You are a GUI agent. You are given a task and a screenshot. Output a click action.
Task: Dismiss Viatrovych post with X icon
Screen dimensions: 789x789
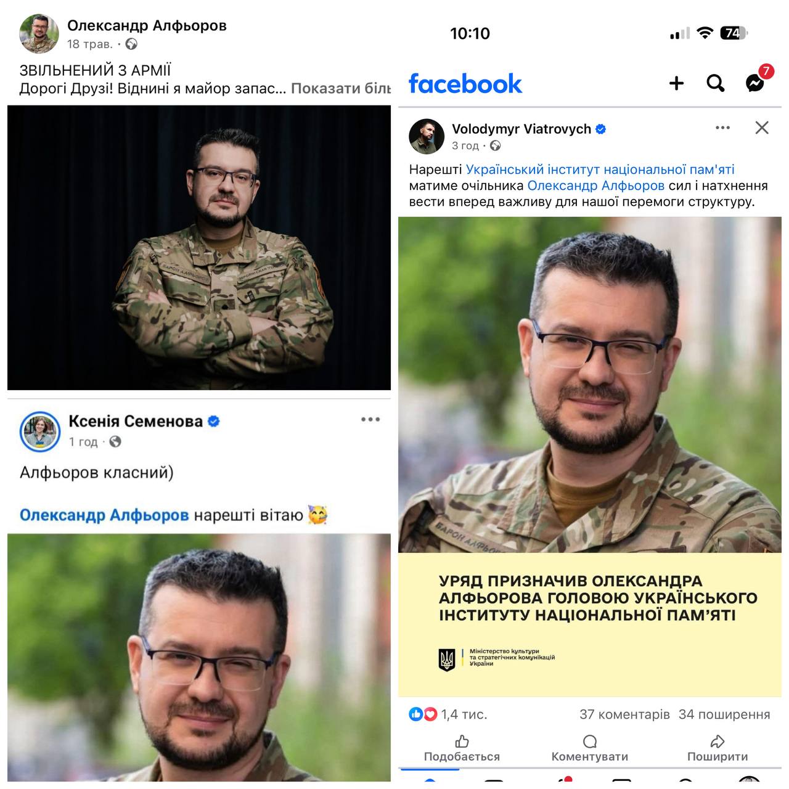(x=762, y=128)
